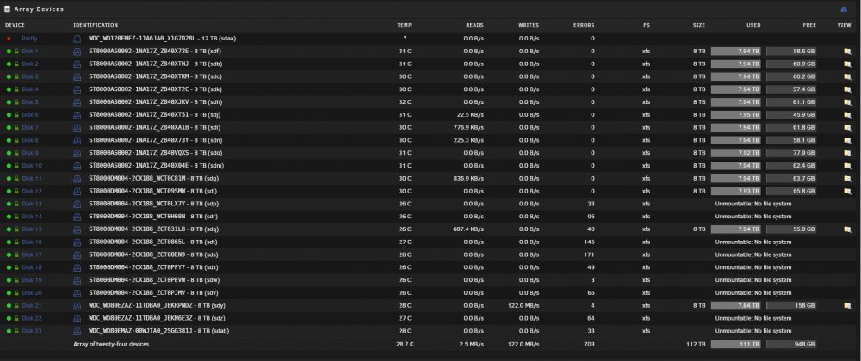861x361 pixels.
Task: Click the TEMP. column header
Action: point(406,25)
